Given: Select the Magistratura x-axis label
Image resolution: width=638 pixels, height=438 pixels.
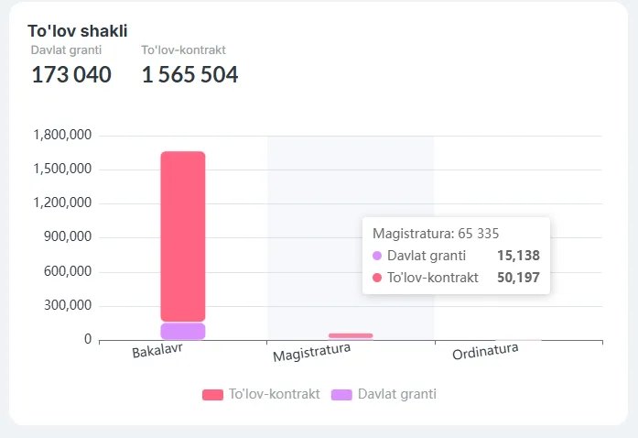Looking at the screenshot, I should click(x=312, y=353).
